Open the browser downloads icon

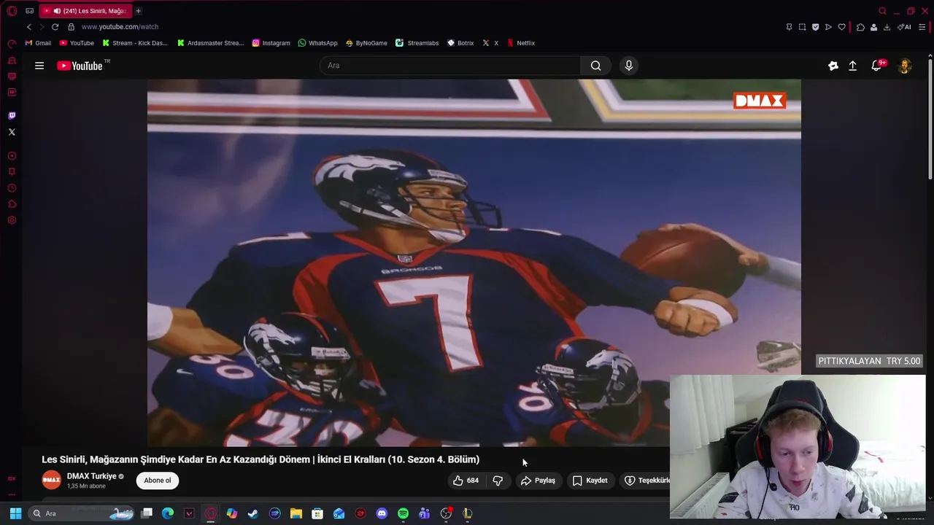point(887,27)
